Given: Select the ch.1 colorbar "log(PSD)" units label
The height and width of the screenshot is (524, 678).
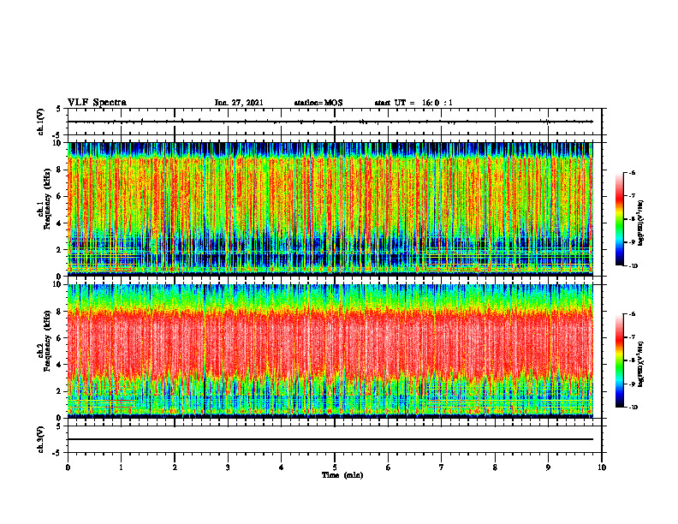Looking at the screenshot, I should 641,223.
